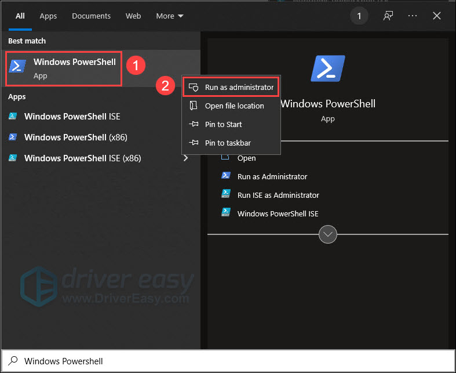Click the Windows PowerShell best match icon

(x=17, y=66)
